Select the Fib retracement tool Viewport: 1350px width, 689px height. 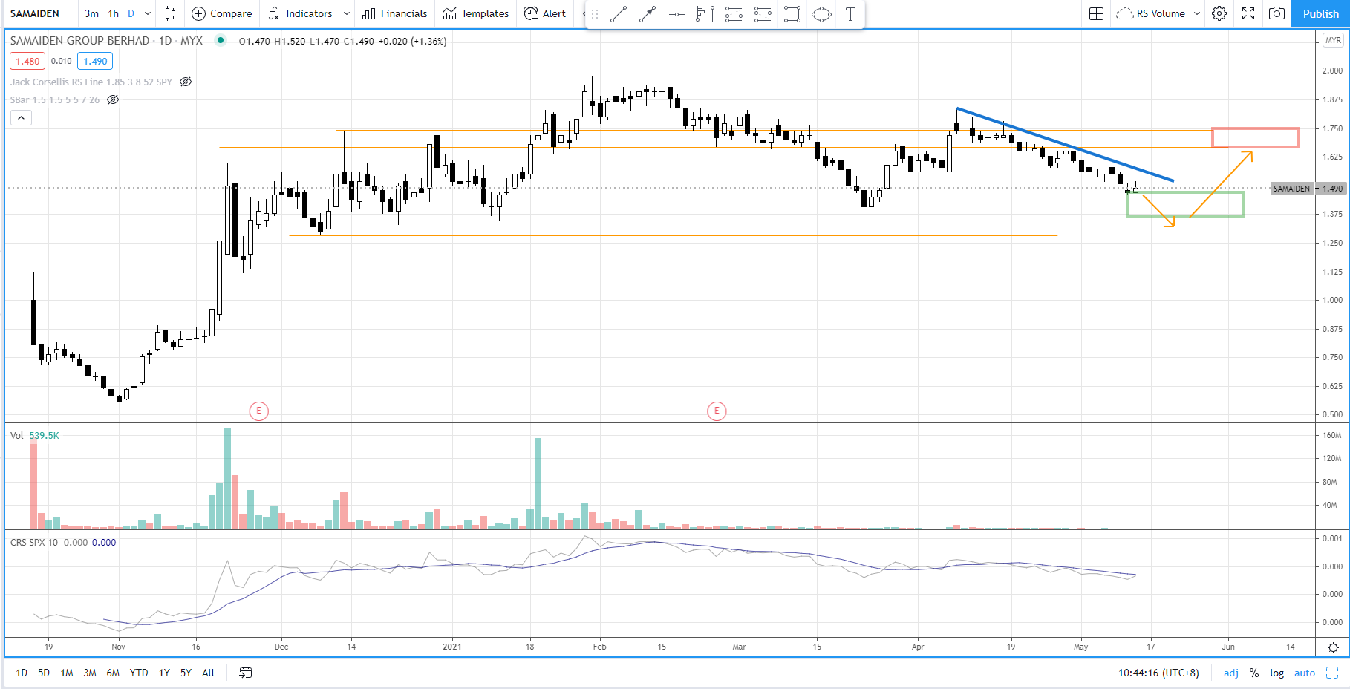point(734,14)
